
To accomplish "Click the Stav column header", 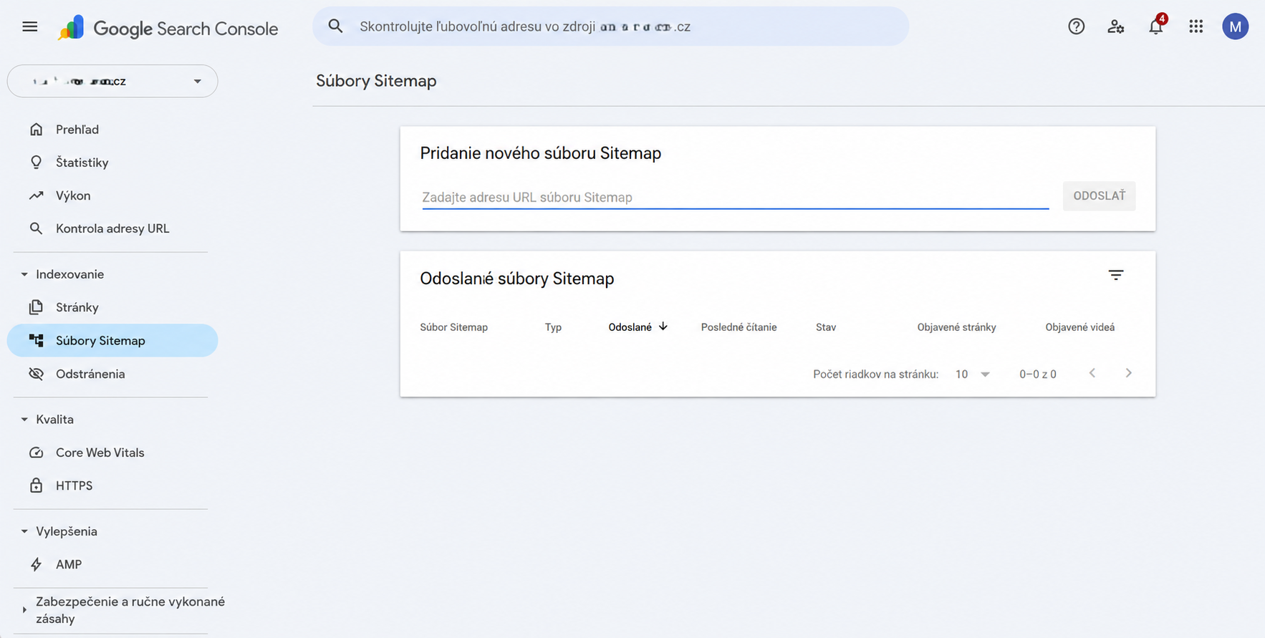I will (x=826, y=327).
